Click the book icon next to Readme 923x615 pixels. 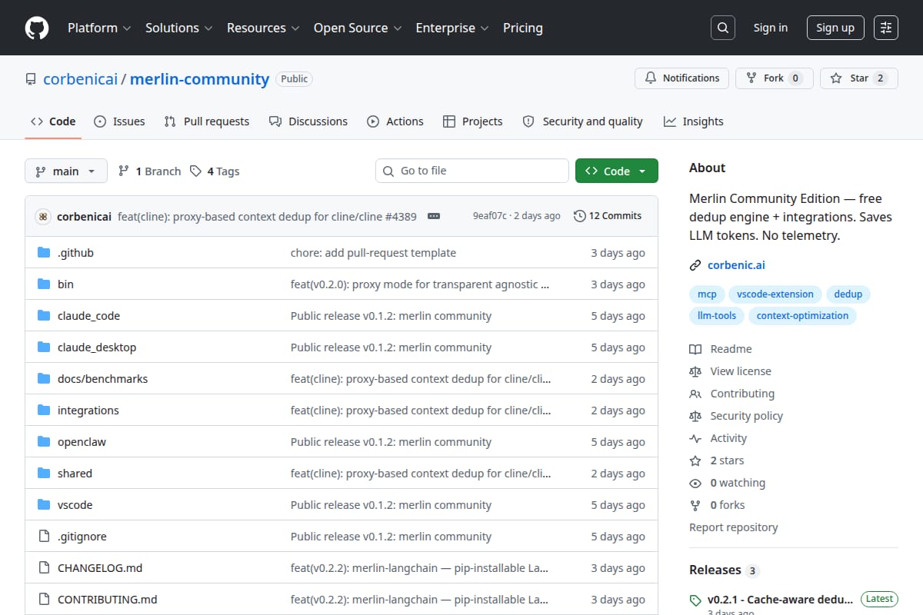click(695, 349)
